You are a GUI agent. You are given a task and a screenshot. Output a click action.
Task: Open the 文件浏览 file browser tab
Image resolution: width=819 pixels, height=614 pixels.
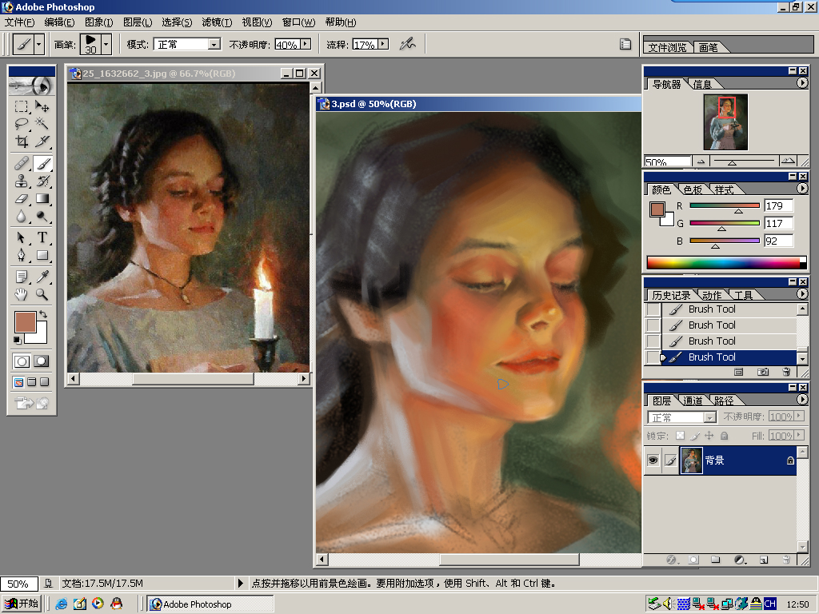(667, 47)
